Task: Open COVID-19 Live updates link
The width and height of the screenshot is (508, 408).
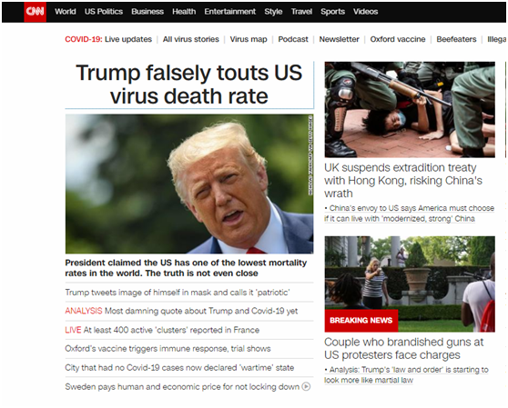Action: click(x=108, y=39)
